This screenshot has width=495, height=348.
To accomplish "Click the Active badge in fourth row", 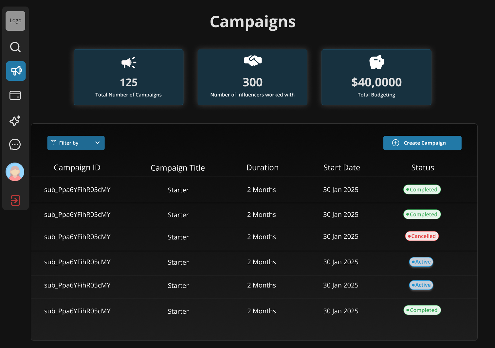I will [x=421, y=262].
